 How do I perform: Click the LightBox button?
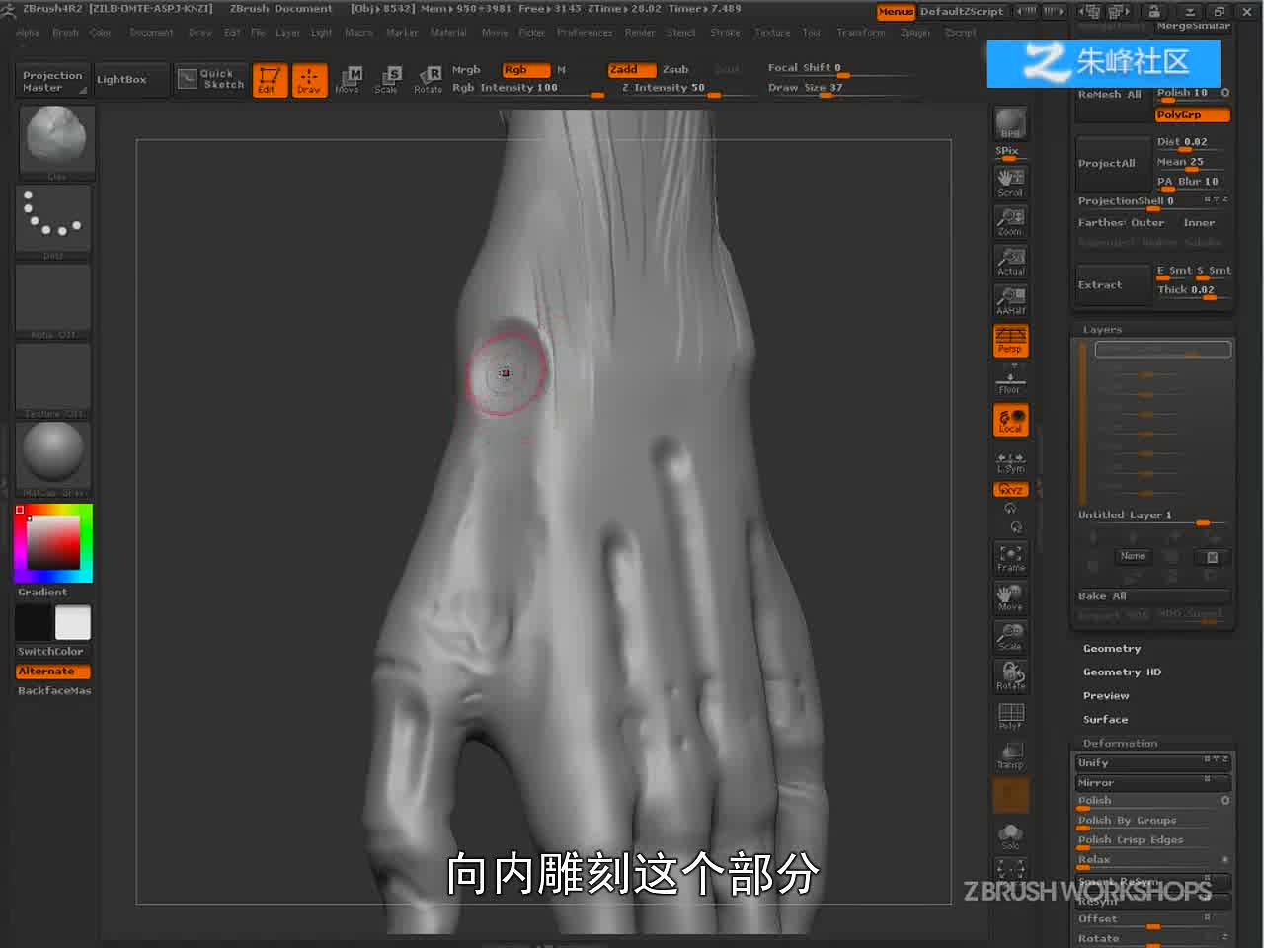coord(121,79)
